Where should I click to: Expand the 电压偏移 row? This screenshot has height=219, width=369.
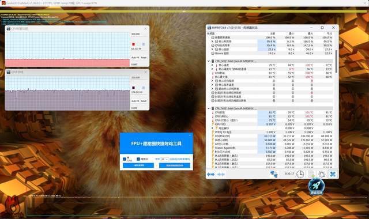(212, 128)
